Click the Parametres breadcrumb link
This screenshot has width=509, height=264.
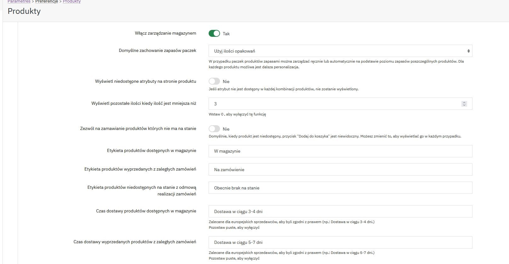19,2
